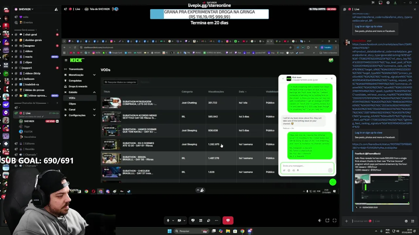This screenshot has width=419, height=235.
Task: Open the Eventos entry in sidebar
Action: coord(28,23)
